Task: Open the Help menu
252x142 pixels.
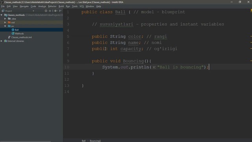Action: click(x=98, y=6)
